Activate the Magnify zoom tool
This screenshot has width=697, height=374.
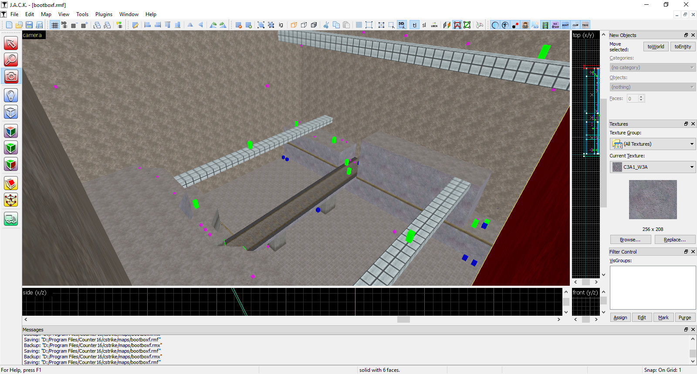click(11, 60)
